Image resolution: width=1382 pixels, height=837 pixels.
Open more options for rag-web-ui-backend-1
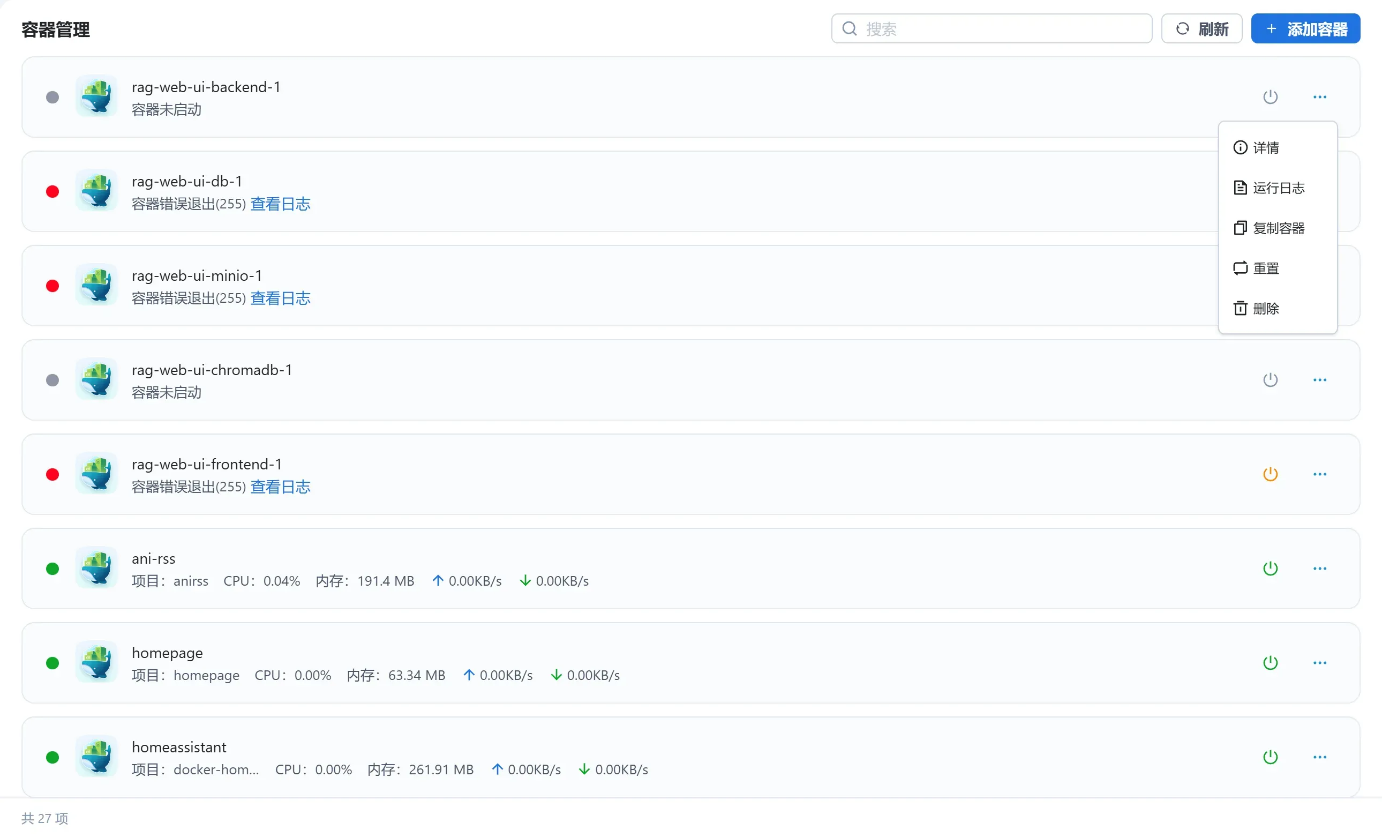click(x=1319, y=97)
